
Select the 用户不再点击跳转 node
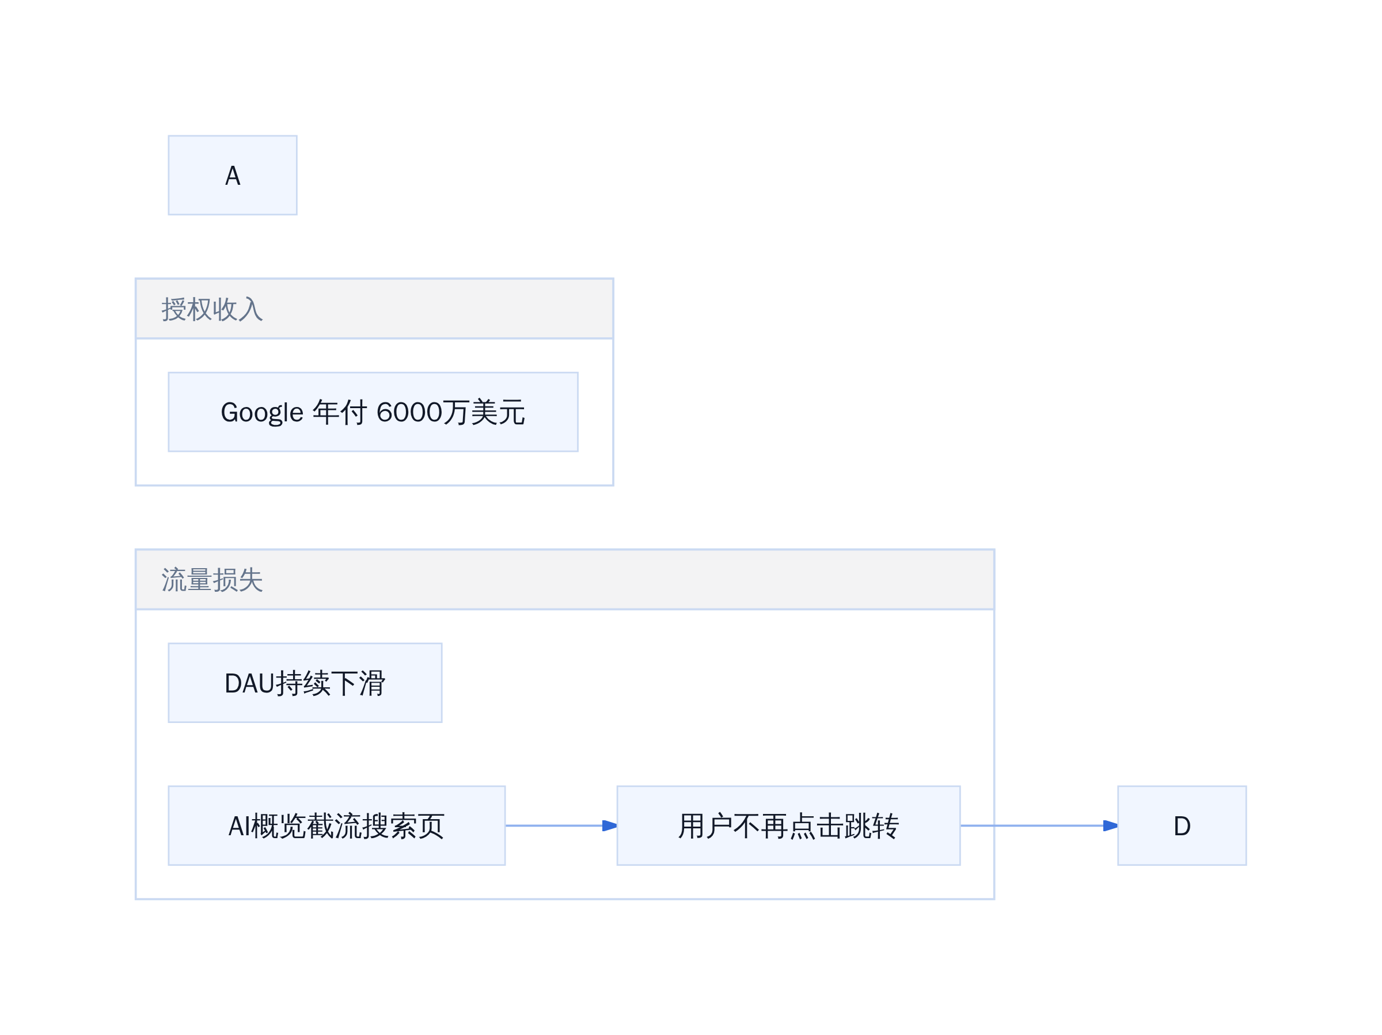pyautogui.click(x=788, y=825)
